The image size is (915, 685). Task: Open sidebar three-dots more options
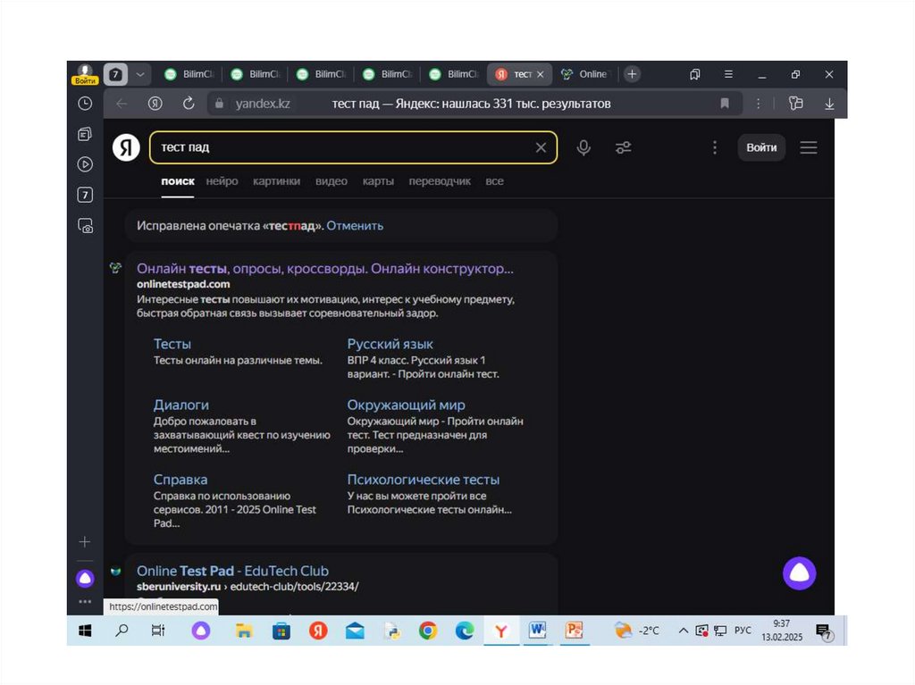click(x=85, y=602)
